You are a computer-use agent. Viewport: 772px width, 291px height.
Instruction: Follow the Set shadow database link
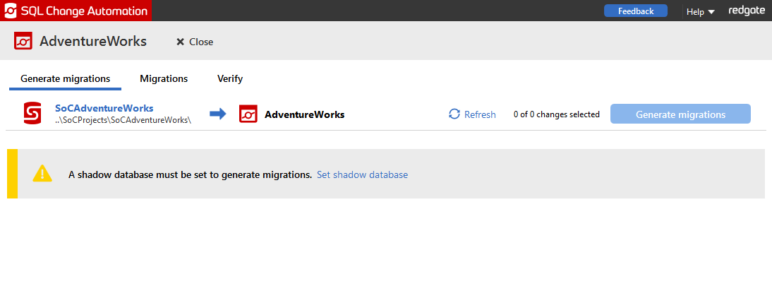pyautogui.click(x=362, y=174)
